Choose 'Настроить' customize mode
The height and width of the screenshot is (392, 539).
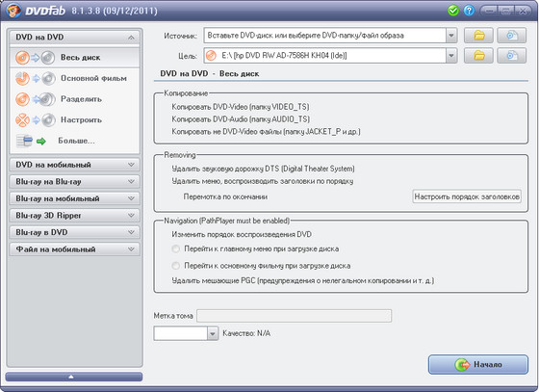point(75,120)
